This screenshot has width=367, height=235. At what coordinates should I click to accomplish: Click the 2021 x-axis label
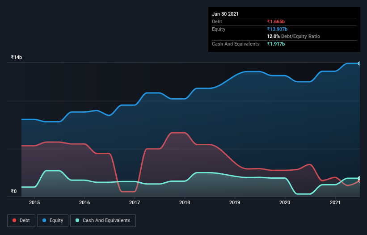335,202
